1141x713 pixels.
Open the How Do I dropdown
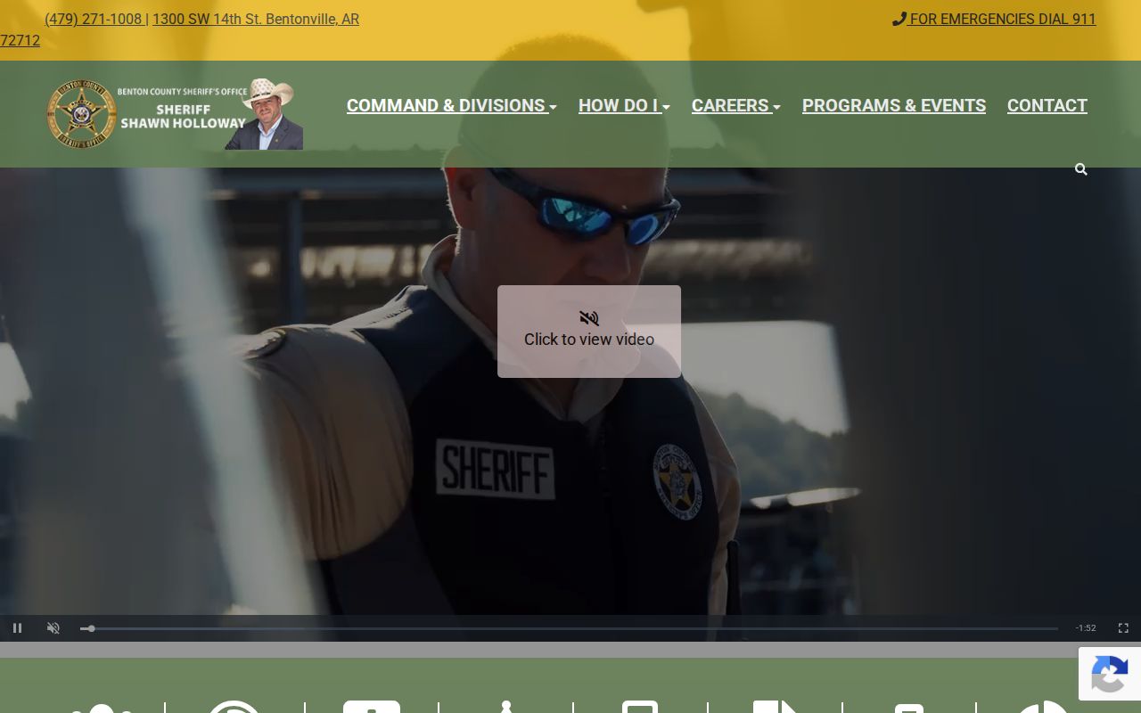coord(624,105)
